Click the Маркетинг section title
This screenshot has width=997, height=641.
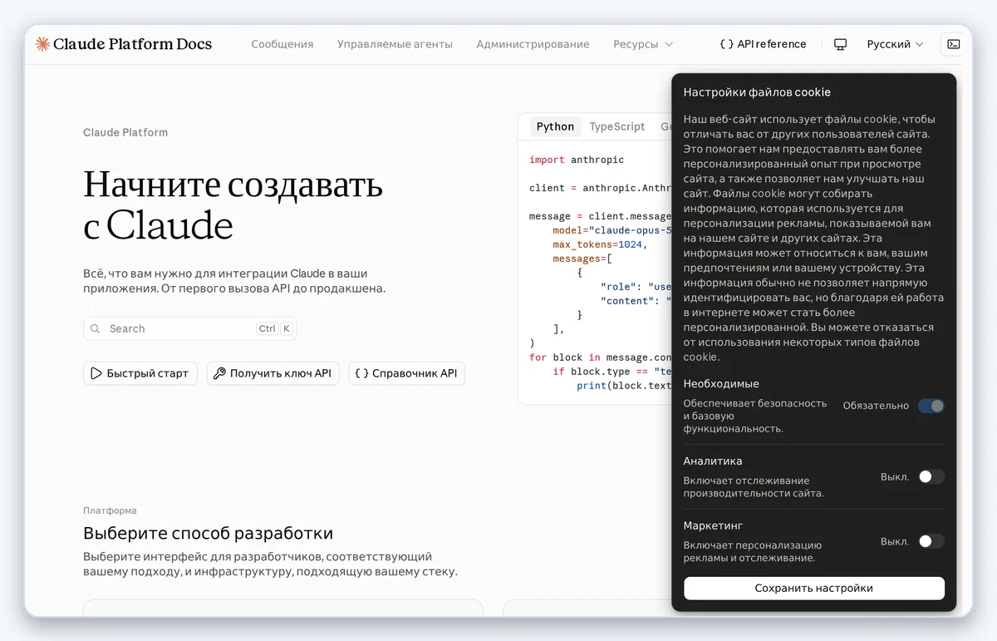[x=713, y=525]
